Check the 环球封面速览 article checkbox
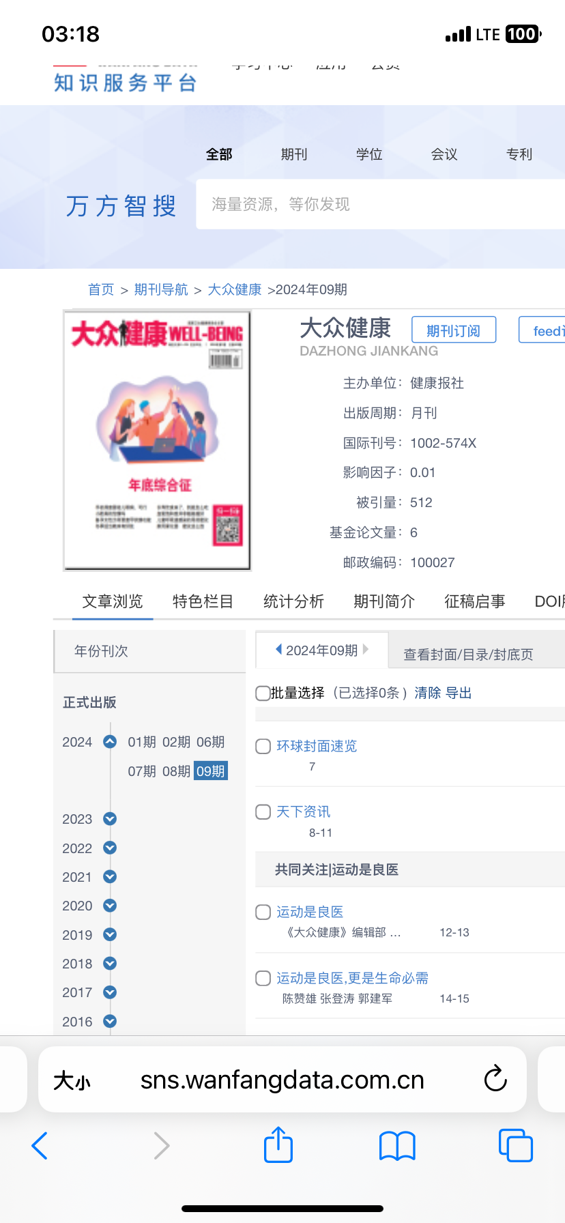The height and width of the screenshot is (1223, 565). pos(263,747)
